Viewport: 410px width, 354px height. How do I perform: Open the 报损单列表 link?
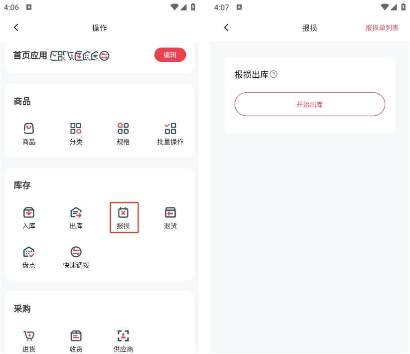382,28
